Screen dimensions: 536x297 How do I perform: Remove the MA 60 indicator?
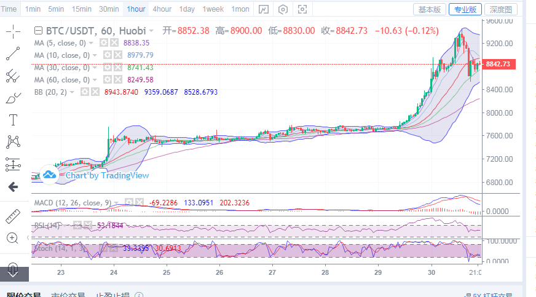pos(118,80)
